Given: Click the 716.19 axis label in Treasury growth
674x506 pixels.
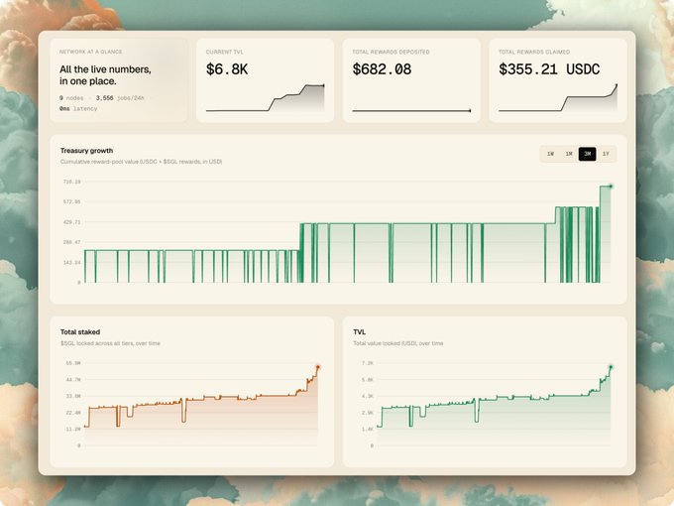Looking at the screenshot, I should (x=71, y=182).
